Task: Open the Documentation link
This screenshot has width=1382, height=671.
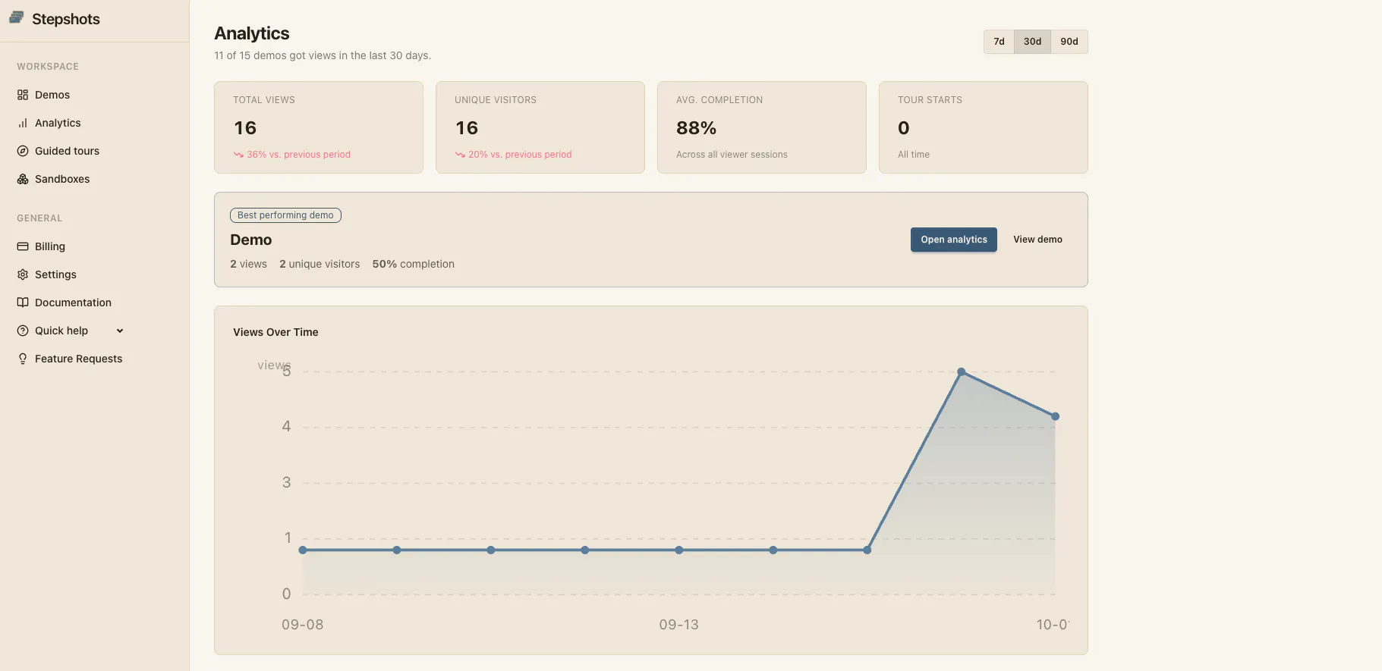Action: pos(73,303)
